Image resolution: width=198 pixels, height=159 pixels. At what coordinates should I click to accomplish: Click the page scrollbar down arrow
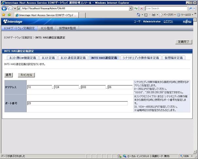coord(195,152)
